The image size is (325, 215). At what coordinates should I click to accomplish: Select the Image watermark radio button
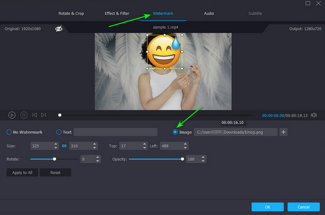point(175,132)
